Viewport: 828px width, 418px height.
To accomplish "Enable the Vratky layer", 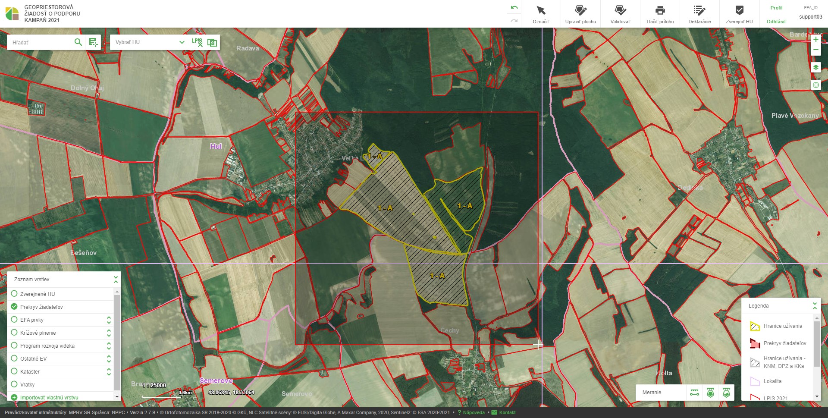I will (x=14, y=384).
